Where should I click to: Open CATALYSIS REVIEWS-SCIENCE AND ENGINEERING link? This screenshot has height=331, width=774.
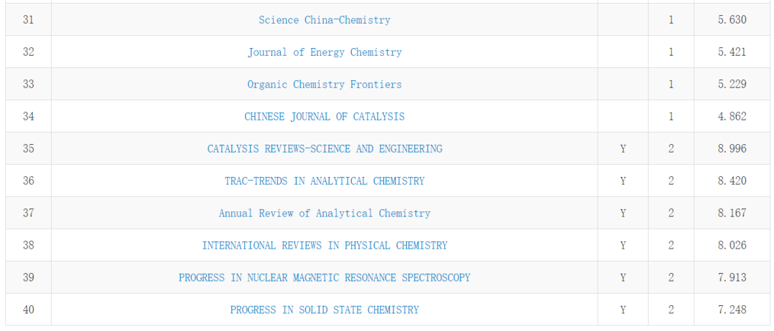[325, 149]
